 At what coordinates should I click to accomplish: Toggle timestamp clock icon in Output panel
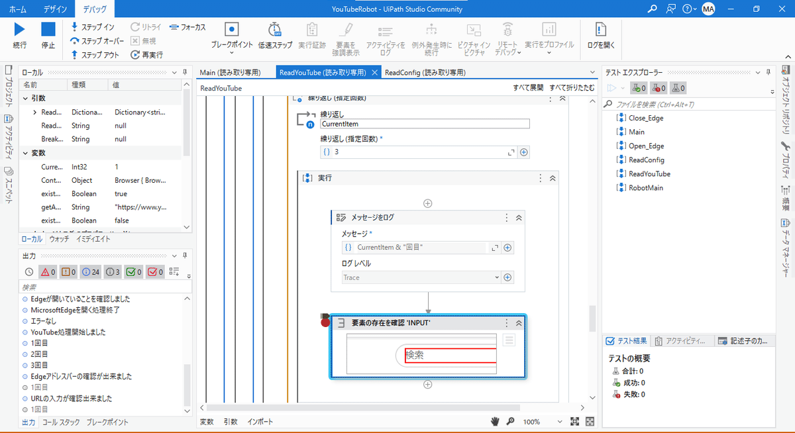28,271
